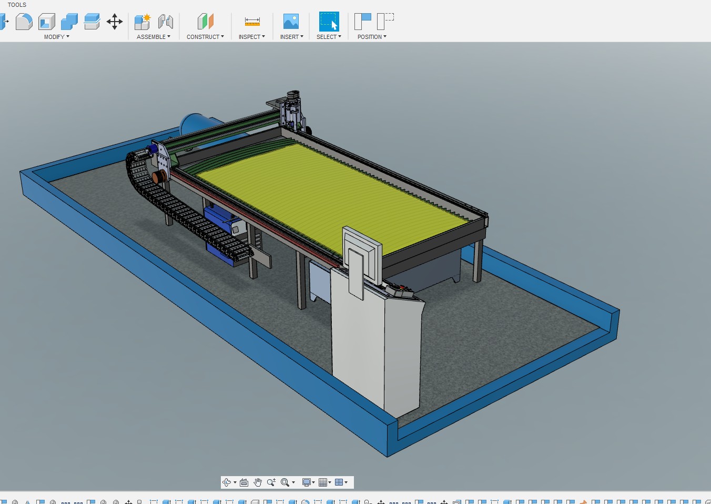Image resolution: width=711 pixels, height=504 pixels.
Task: Toggle the window Select tool
Action: (x=329, y=22)
